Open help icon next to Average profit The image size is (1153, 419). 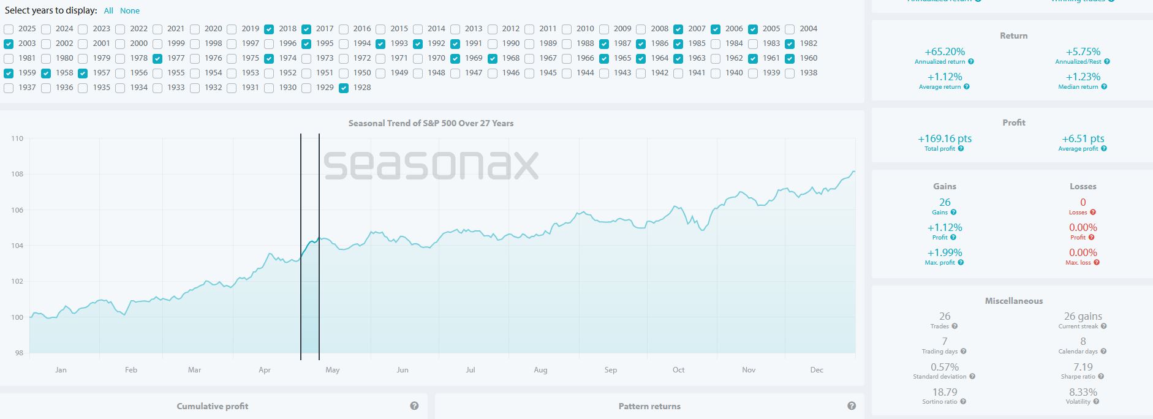click(x=1104, y=149)
